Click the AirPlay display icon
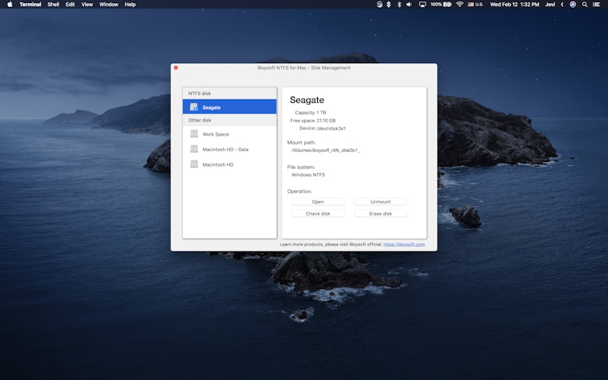608x380 pixels. pos(422,4)
